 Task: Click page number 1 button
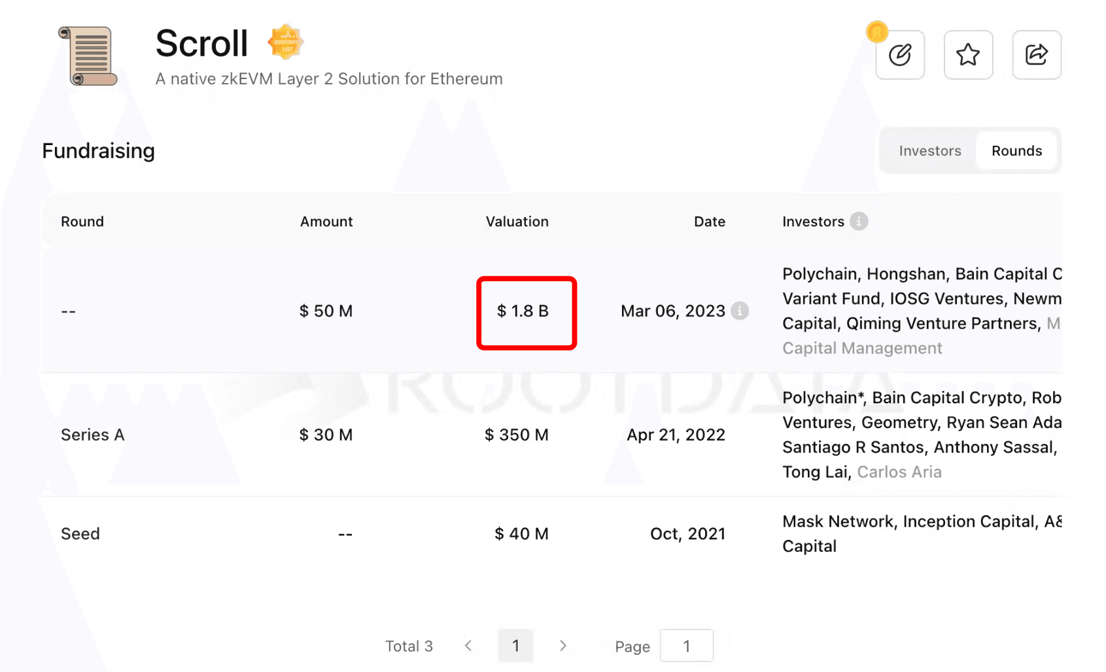coord(515,646)
